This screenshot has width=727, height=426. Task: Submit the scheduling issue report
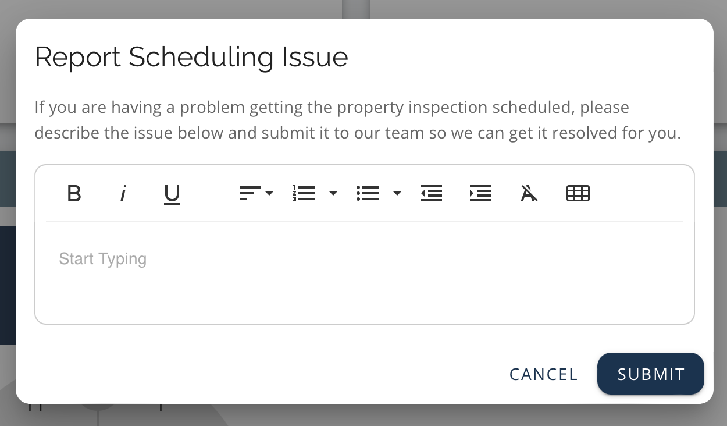pos(651,374)
